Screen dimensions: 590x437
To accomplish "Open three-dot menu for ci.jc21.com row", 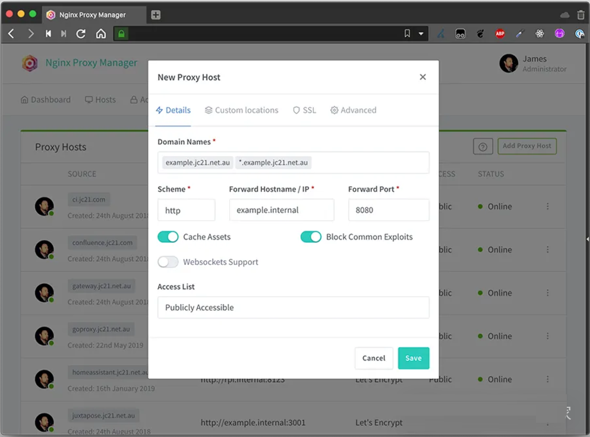I will click(548, 207).
